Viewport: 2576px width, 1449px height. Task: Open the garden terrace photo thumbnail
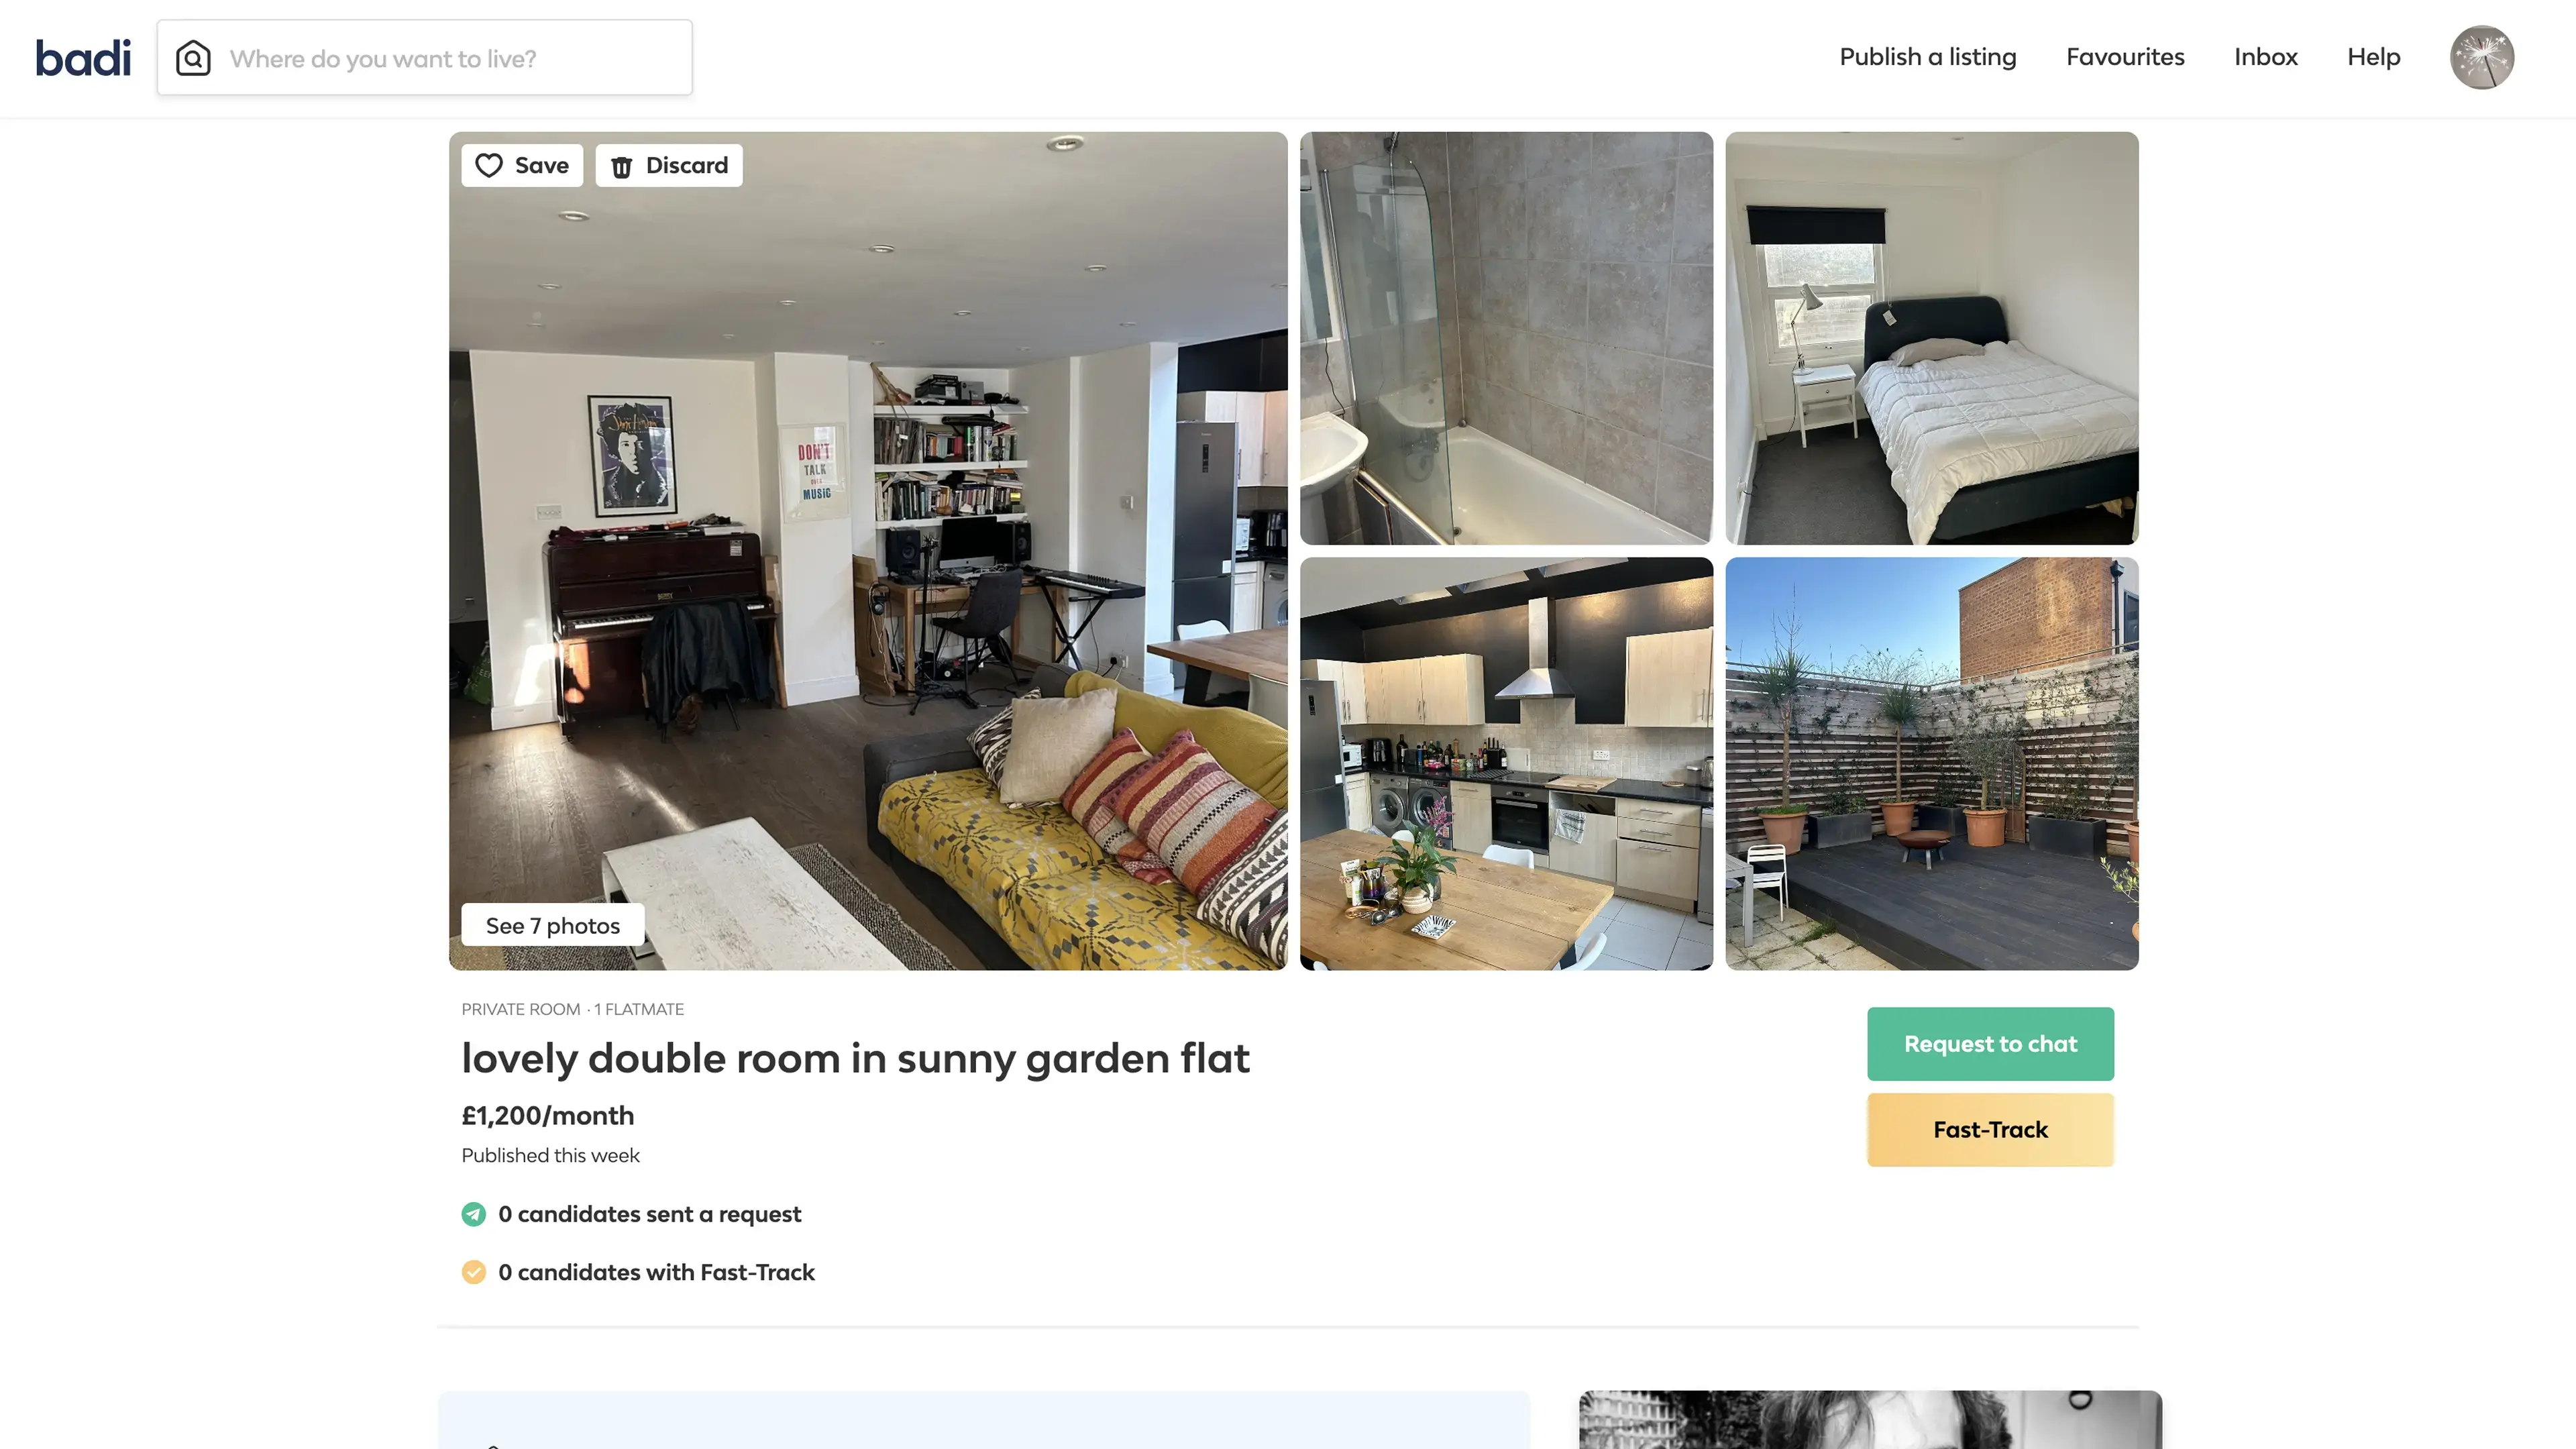tap(1932, 764)
